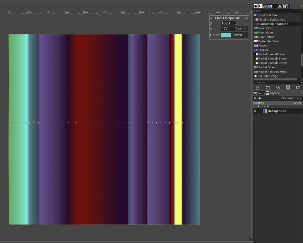Image resolution: width=303 pixels, height=243 pixels.
Task: Click the Delete gradient icon
Action: pyautogui.click(x=288, y=88)
